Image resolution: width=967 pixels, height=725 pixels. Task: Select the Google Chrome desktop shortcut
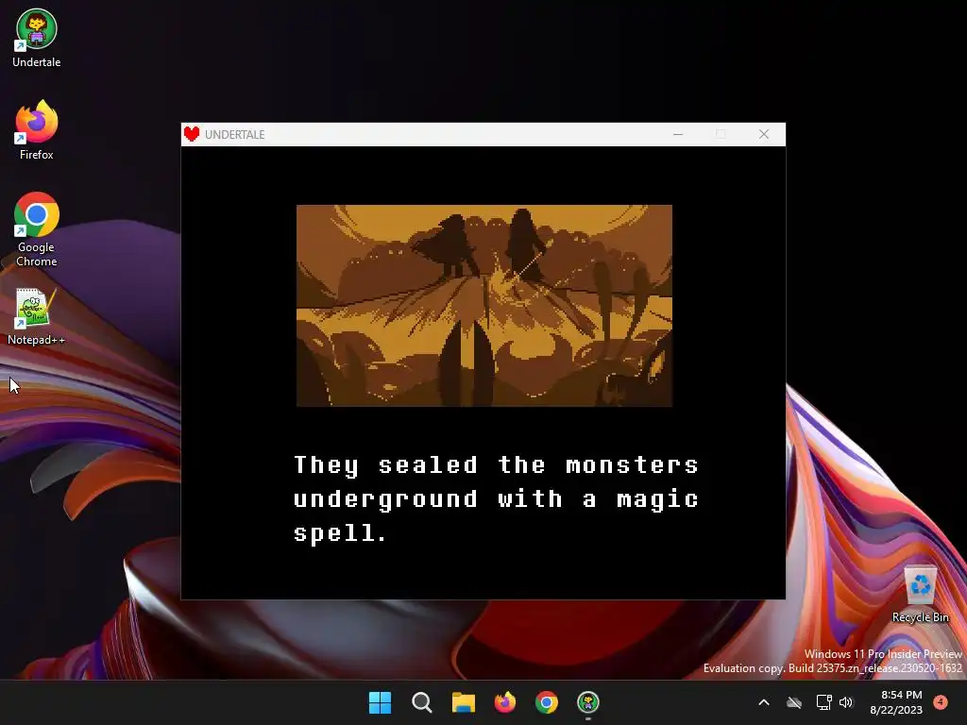[x=37, y=229]
